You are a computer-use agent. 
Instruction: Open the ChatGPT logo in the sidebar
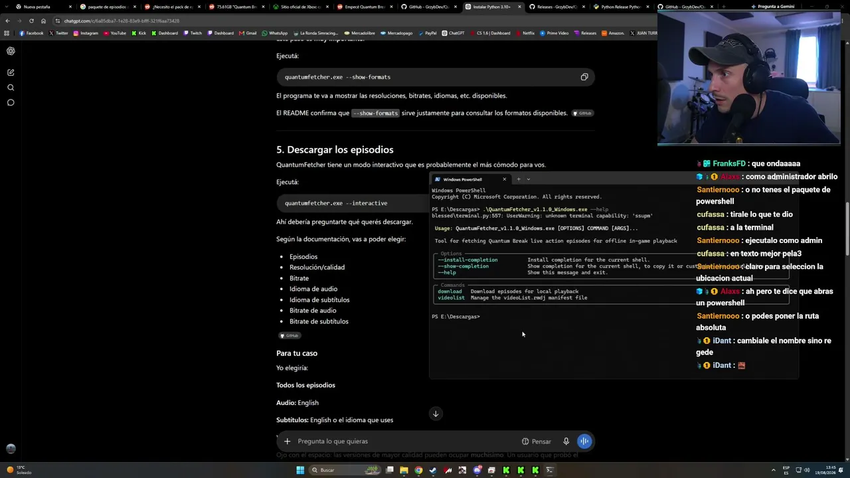click(11, 51)
